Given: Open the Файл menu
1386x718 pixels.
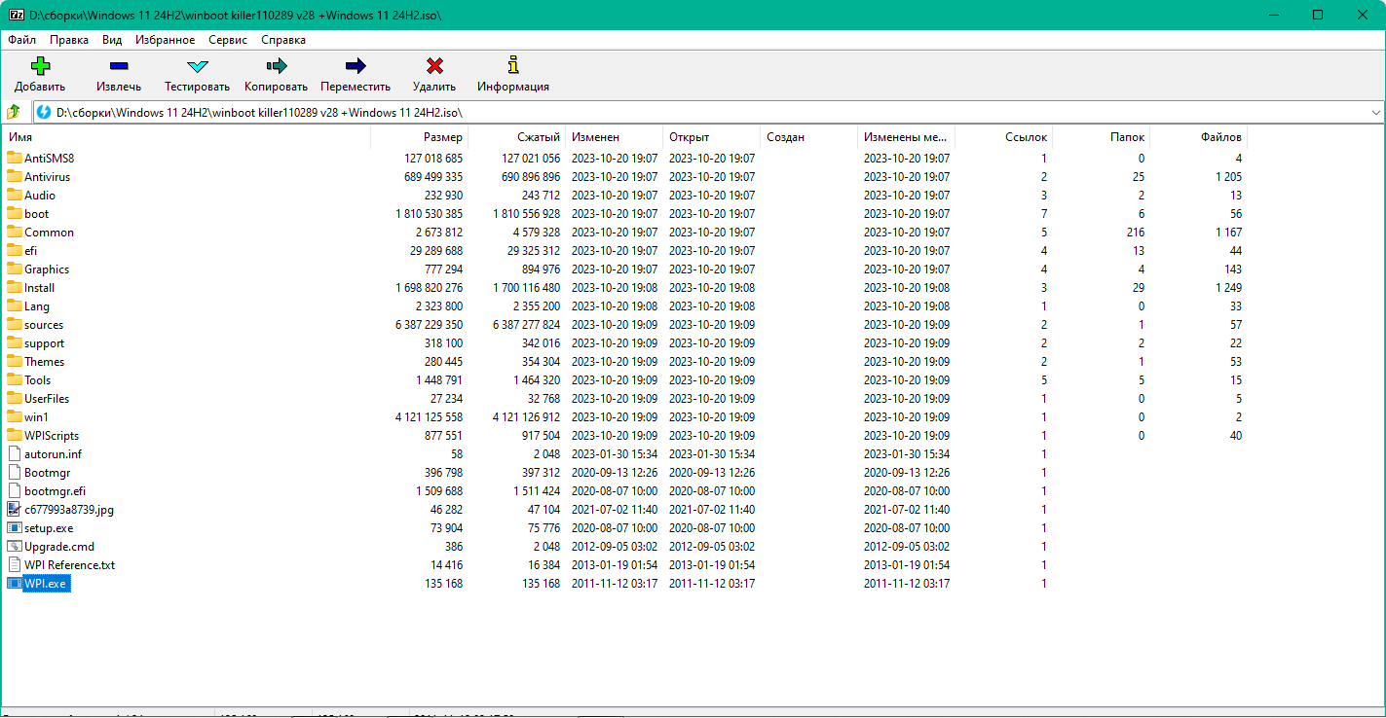Looking at the screenshot, I should (21, 40).
